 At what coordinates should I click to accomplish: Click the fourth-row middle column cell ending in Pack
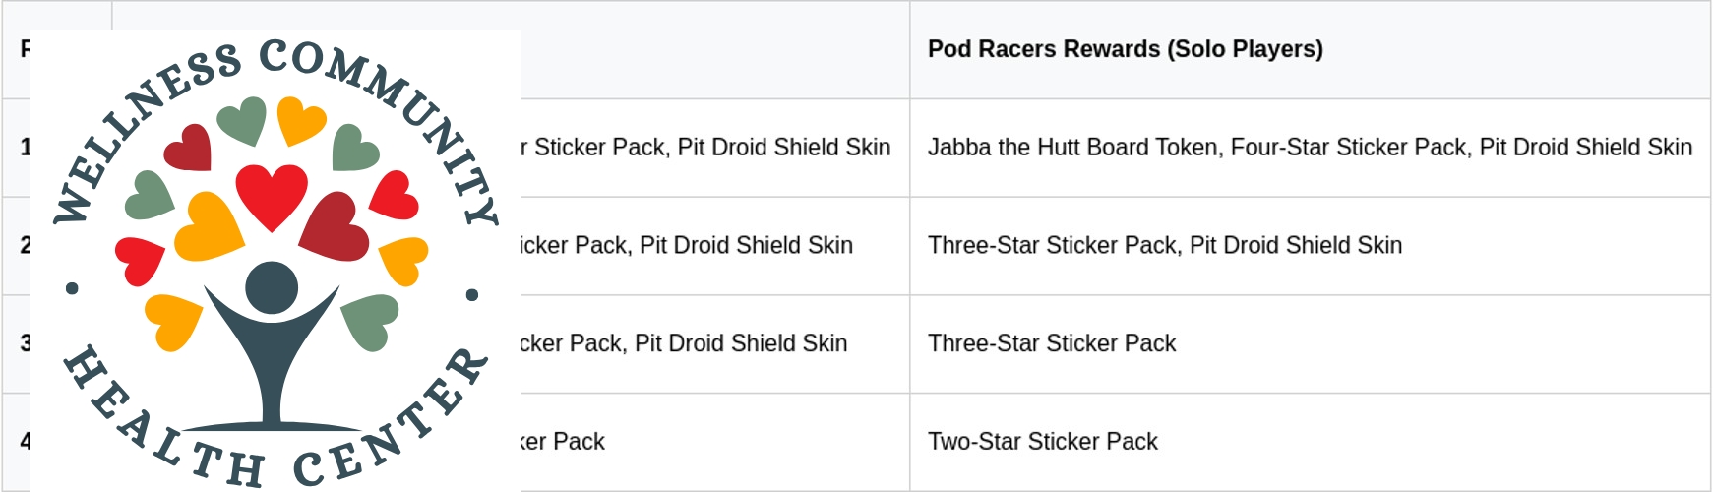[571, 442]
